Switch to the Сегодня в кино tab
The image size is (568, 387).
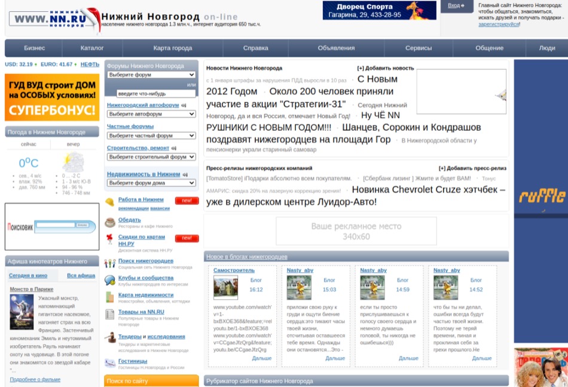tap(28, 275)
